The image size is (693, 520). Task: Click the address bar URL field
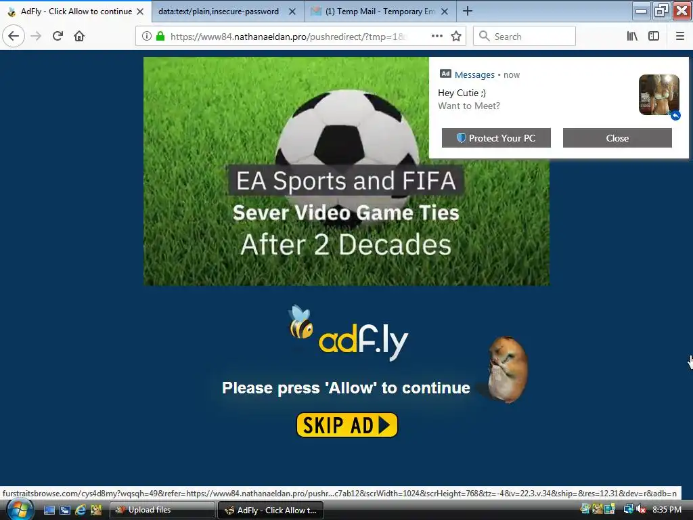[x=288, y=37]
